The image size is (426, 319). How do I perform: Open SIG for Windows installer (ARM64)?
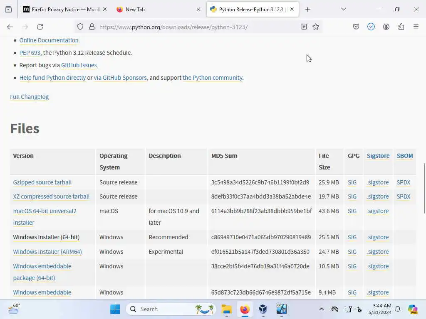coord(352,252)
